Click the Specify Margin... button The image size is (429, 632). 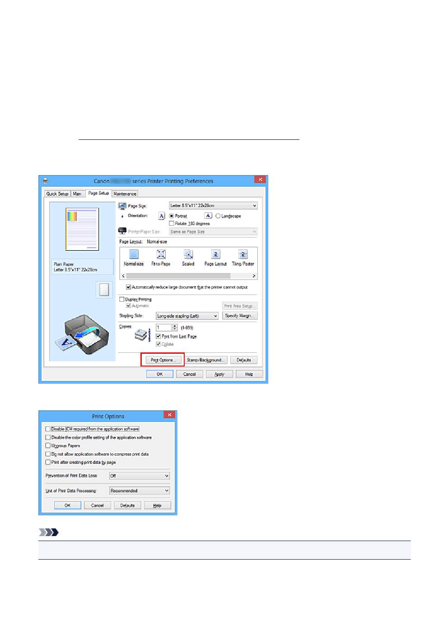(x=240, y=316)
